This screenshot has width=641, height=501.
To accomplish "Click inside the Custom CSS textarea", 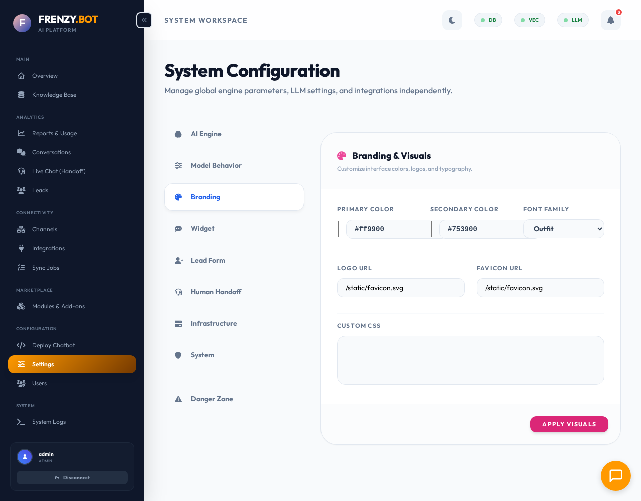I will click(470, 360).
